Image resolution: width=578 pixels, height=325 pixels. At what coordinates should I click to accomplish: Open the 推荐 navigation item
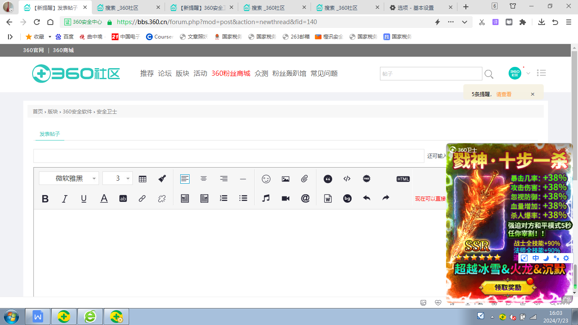[147, 74]
